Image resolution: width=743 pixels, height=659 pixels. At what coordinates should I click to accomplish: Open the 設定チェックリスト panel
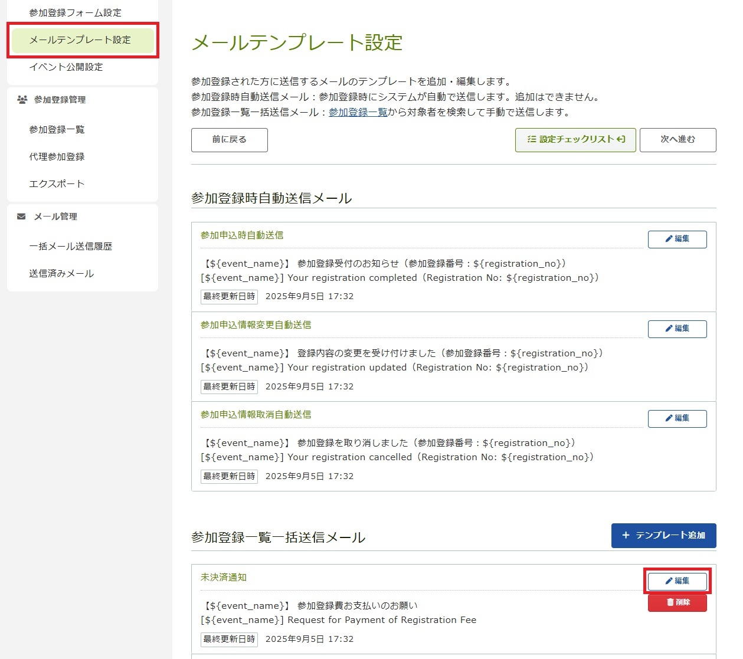click(x=575, y=140)
